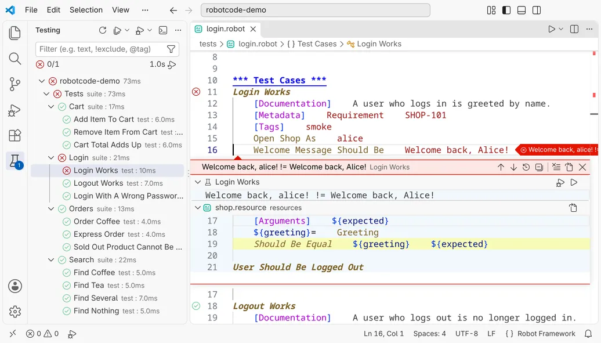Open the Source Control view
This screenshot has width=601, height=343.
click(15, 84)
